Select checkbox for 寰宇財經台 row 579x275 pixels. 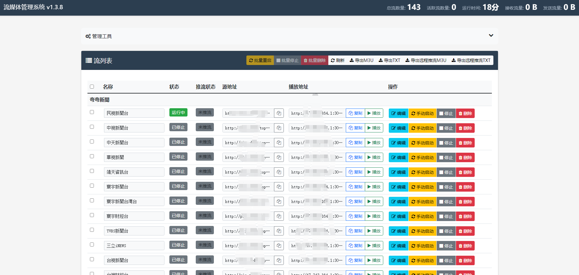[92, 215]
